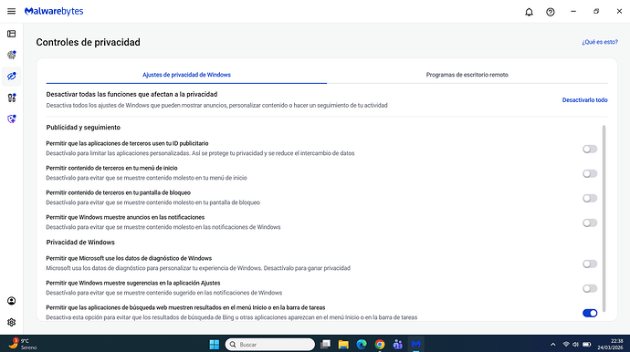Open the help question mark icon
Viewport: 630px width, 352px height.
point(551,12)
